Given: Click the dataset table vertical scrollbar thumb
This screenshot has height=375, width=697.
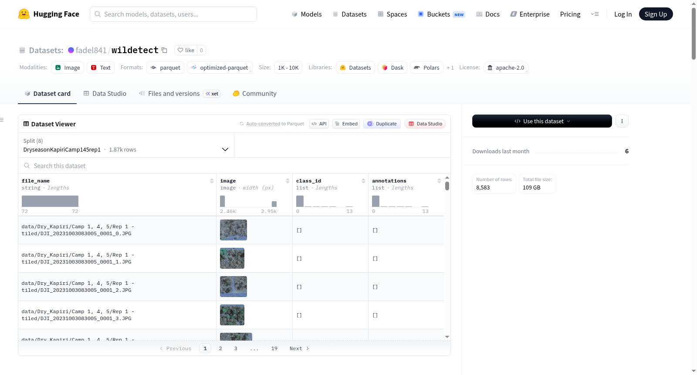Looking at the screenshot, I should point(447,186).
